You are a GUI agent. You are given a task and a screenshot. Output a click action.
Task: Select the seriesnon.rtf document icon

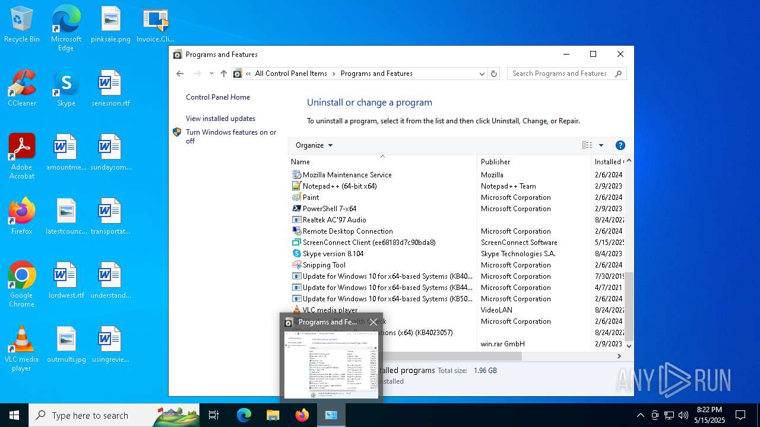click(x=110, y=89)
